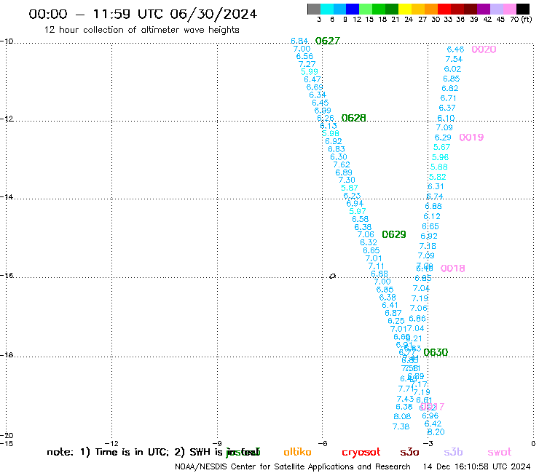Select the cyan wave height value 5.99
Image resolution: width=539 pixels, height=473 pixels.
pos(310,72)
